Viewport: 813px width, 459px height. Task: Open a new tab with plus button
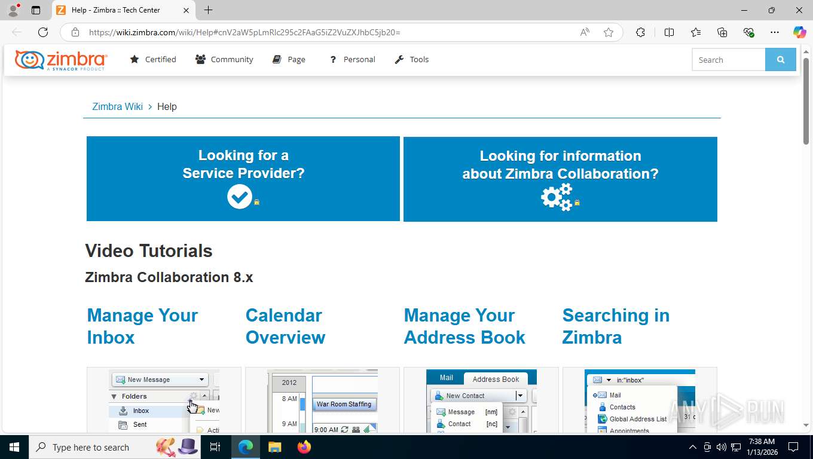[x=208, y=10]
